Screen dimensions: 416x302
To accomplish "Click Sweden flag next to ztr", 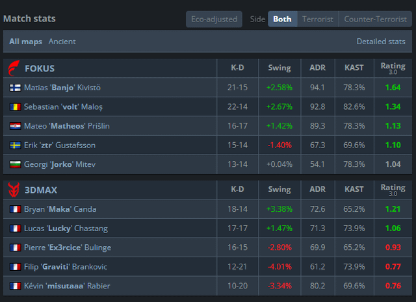I will click(15, 145).
